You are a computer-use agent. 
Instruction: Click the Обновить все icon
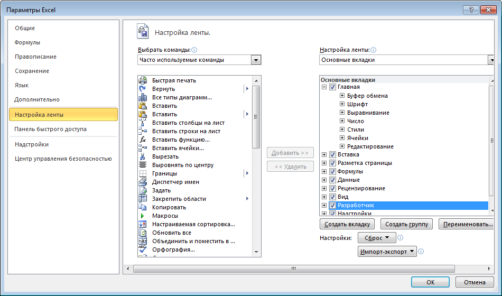click(143, 233)
